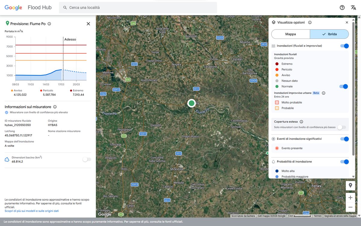Click the Evento presente legend entry

(x=292, y=148)
